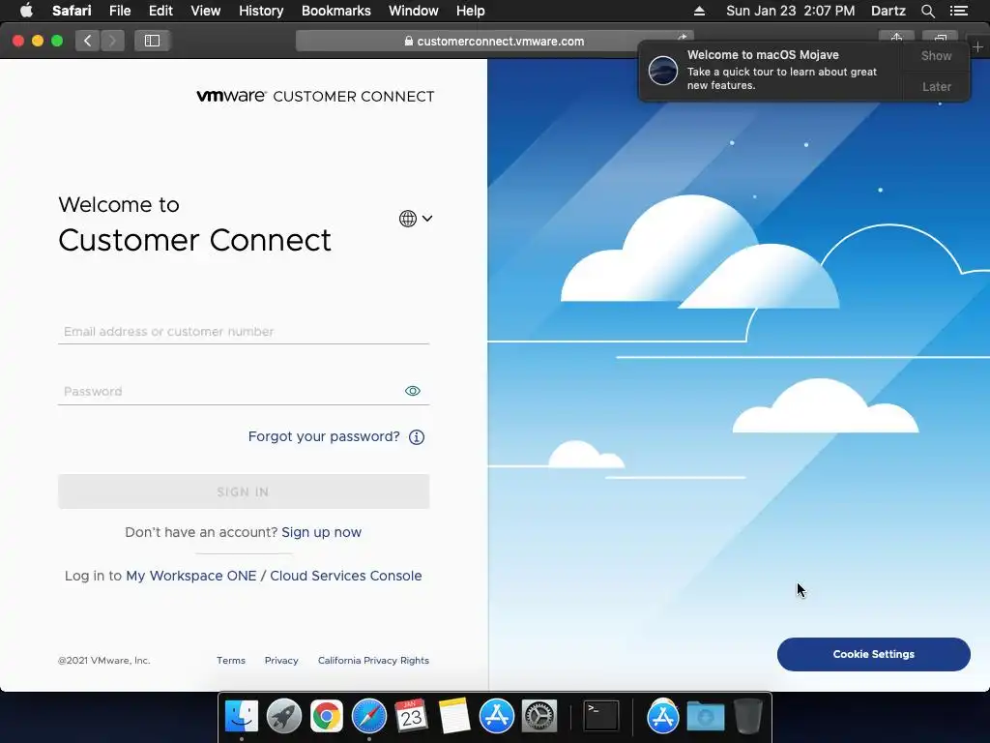This screenshot has width=990, height=743.
Task: Open the Bookmarks menu
Action: point(336,11)
